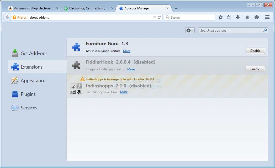This screenshot has width=275, height=168.
Task: Open the Plugins category
Action: click(37, 94)
